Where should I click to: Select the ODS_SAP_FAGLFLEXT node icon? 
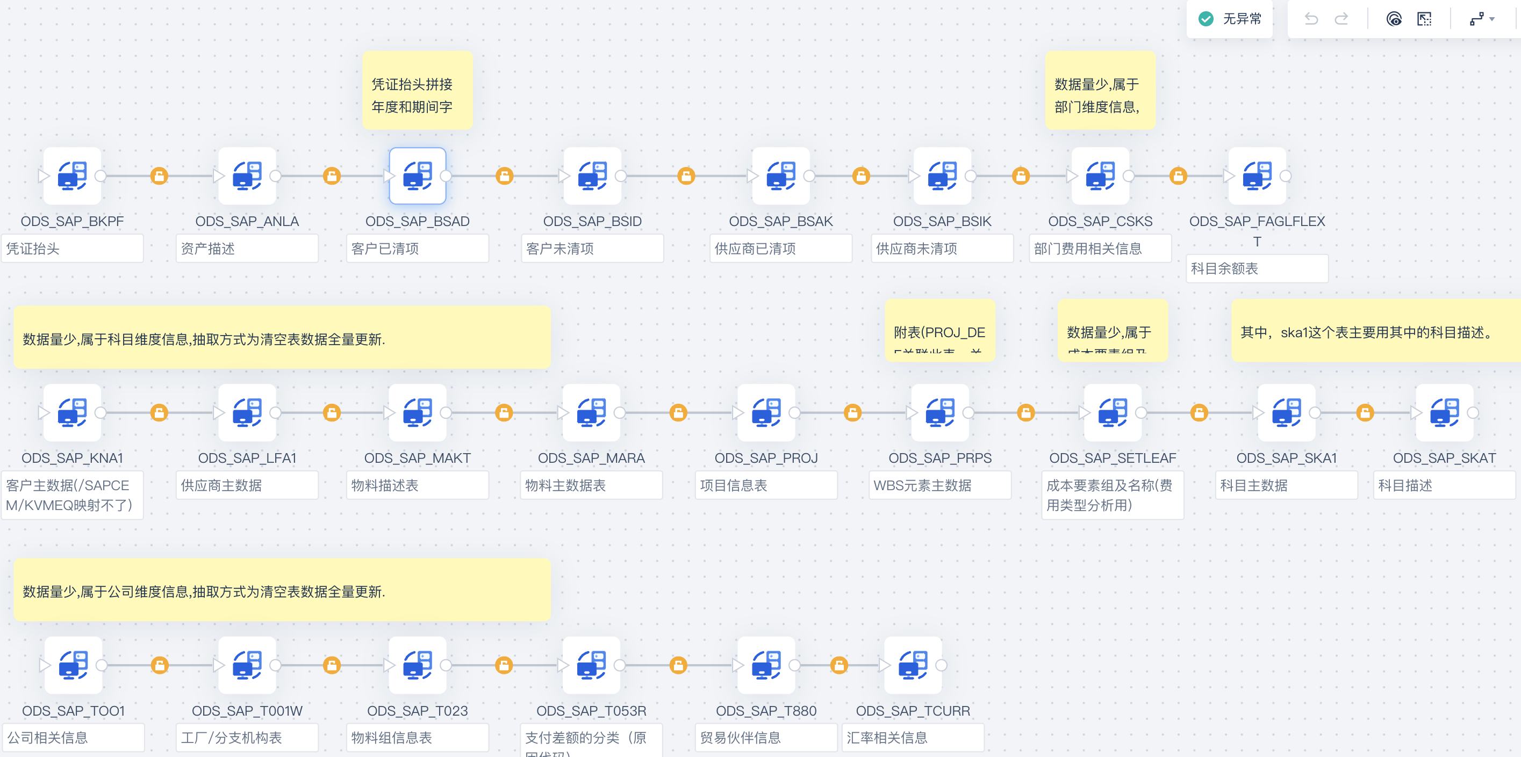1257,176
